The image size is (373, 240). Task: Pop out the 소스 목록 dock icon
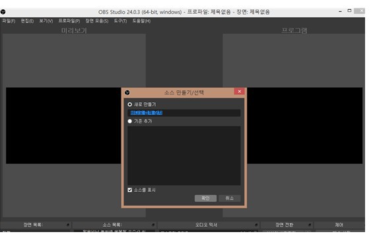tap(153, 225)
